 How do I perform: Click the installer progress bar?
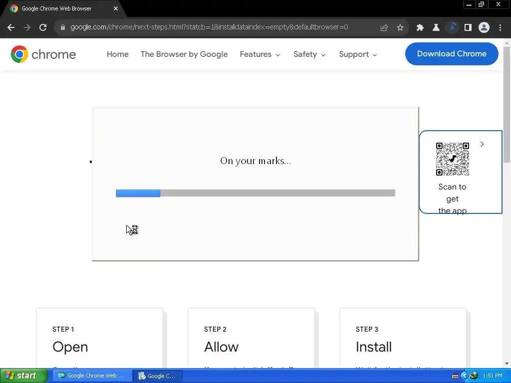(x=255, y=193)
